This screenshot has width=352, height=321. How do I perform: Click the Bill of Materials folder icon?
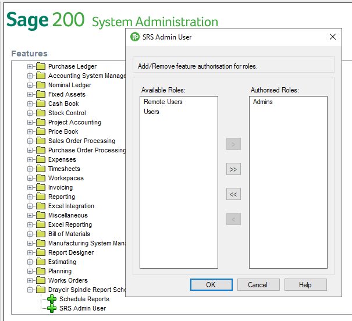pos(41,234)
